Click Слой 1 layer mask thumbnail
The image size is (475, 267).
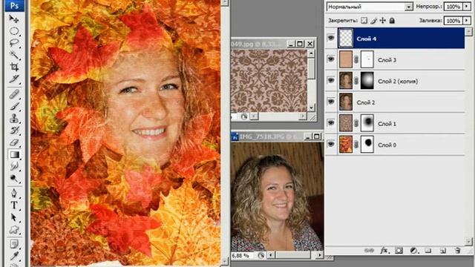pyautogui.click(x=367, y=123)
